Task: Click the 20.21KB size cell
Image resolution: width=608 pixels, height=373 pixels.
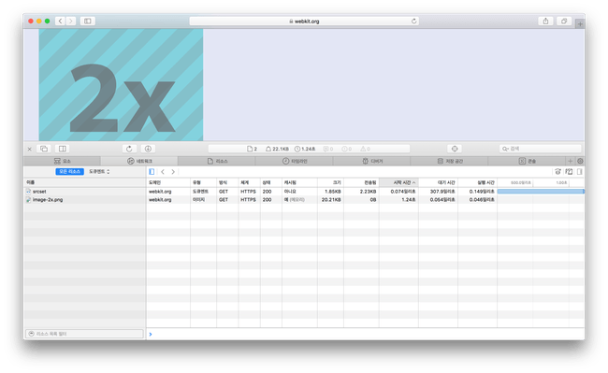Action: [x=331, y=200]
